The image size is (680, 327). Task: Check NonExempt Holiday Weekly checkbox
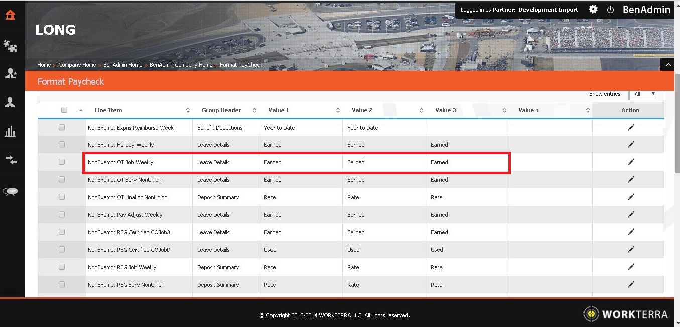point(62,144)
